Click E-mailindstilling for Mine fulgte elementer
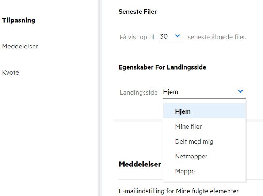 pyautogui.click(x=179, y=191)
